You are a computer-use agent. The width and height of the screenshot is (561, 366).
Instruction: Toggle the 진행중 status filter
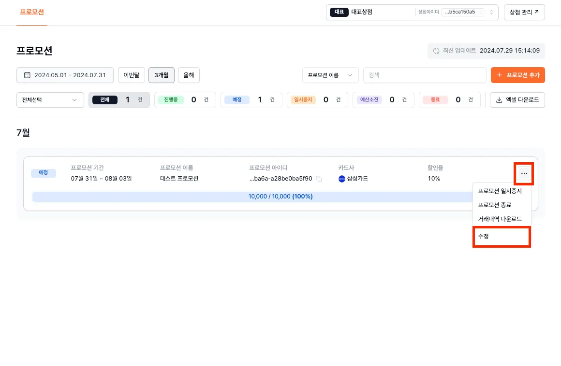coord(185,100)
